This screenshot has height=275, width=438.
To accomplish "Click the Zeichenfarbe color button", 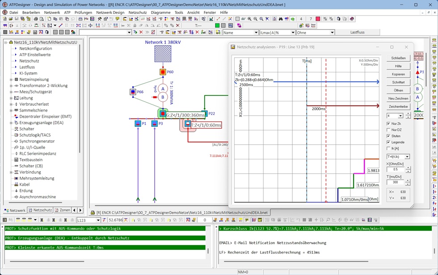I will [x=398, y=107].
